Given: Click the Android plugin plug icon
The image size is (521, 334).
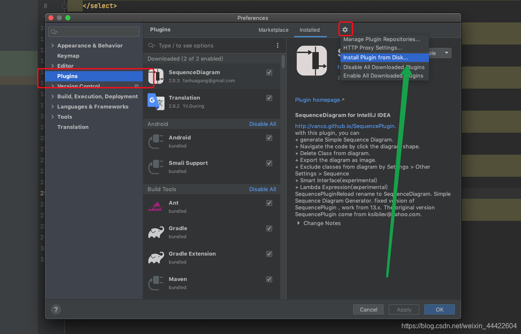Looking at the screenshot, I should click(156, 142).
